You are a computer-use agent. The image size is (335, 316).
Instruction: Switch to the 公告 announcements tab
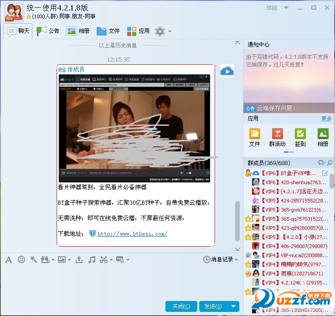click(48, 31)
